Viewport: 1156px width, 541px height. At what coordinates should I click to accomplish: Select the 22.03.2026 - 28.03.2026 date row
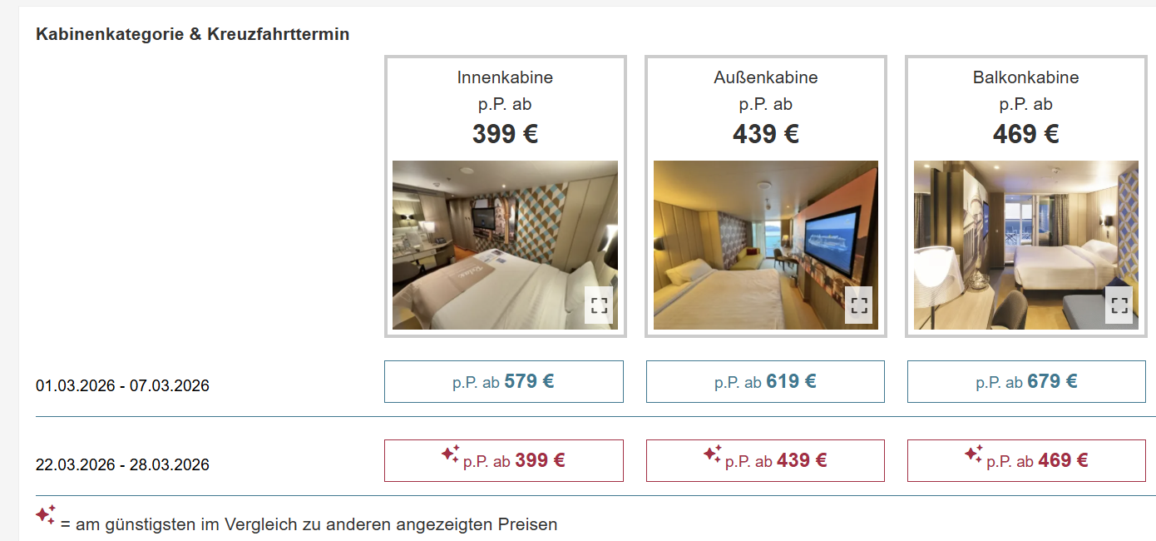[x=122, y=464]
